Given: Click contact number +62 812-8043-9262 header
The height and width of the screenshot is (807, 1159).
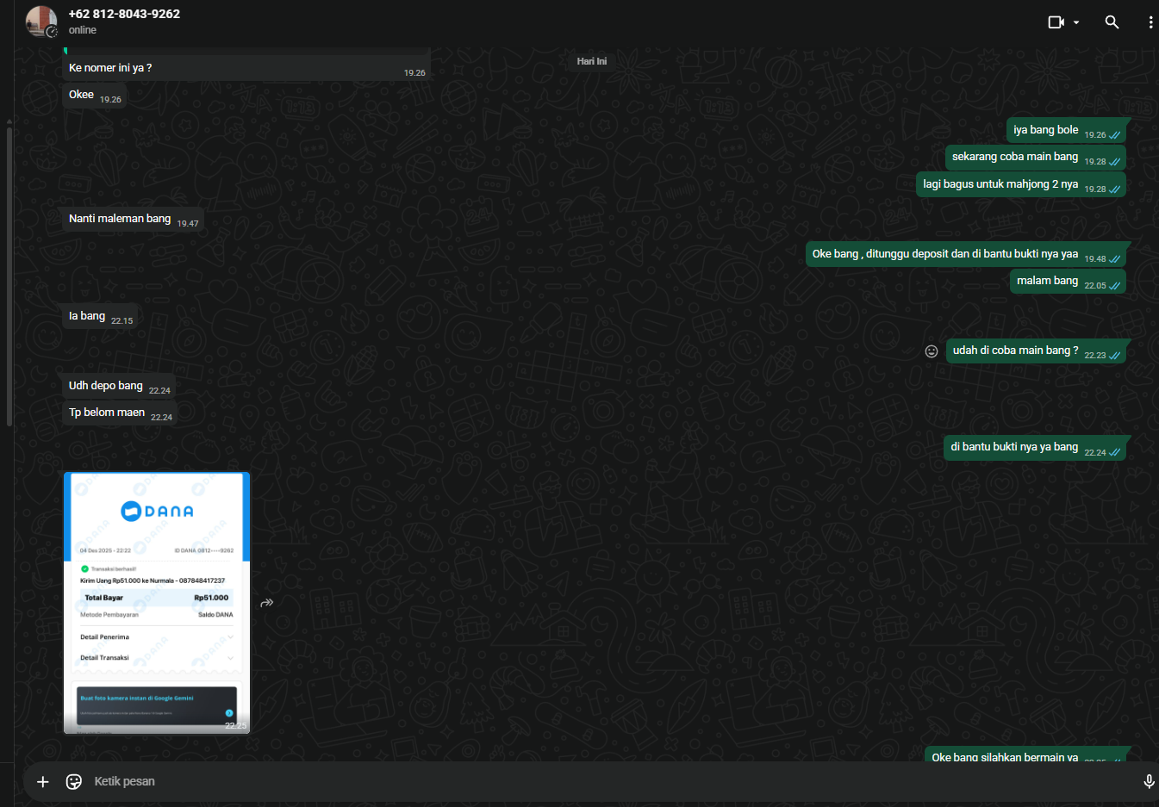Looking at the screenshot, I should coord(124,14).
